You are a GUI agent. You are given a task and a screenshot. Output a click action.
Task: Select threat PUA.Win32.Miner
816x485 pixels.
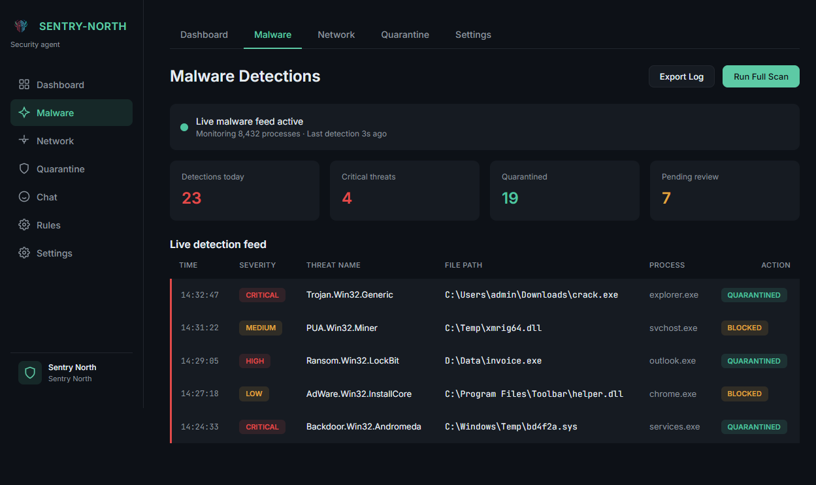coord(342,328)
